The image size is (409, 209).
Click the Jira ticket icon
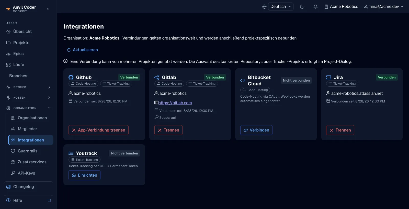329,77
